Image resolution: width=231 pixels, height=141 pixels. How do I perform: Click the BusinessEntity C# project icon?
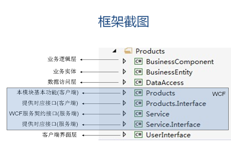138,72
